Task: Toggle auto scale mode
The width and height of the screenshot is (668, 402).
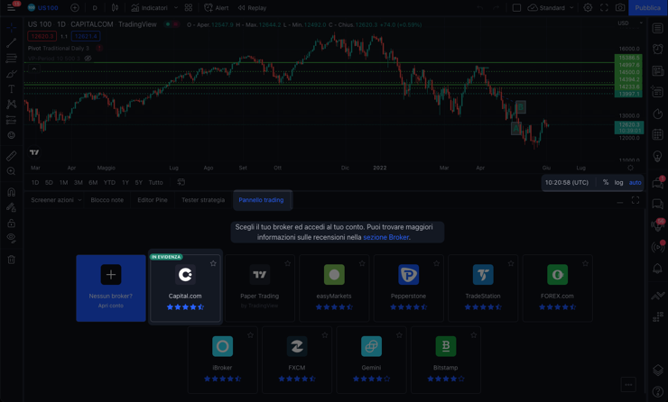Action: 635,182
